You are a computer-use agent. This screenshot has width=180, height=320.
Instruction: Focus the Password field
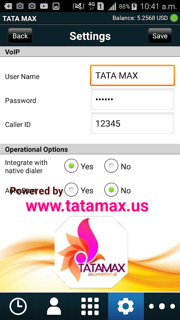click(x=132, y=99)
